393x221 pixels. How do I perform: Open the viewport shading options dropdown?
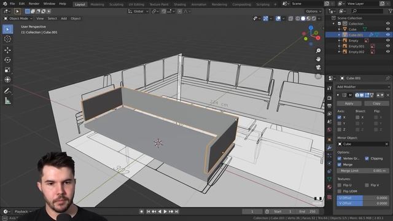click(x=319, y=18)
